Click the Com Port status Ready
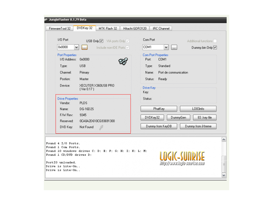 163,79
